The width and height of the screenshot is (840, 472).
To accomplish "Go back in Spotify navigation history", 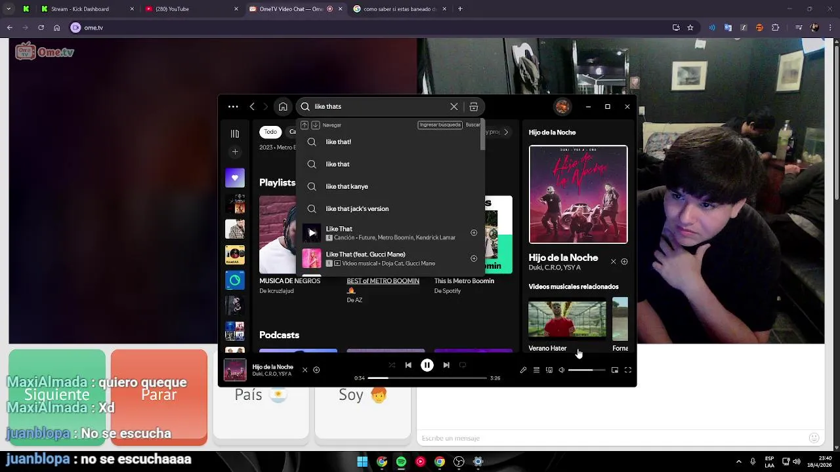I will [x=252, y=106].
